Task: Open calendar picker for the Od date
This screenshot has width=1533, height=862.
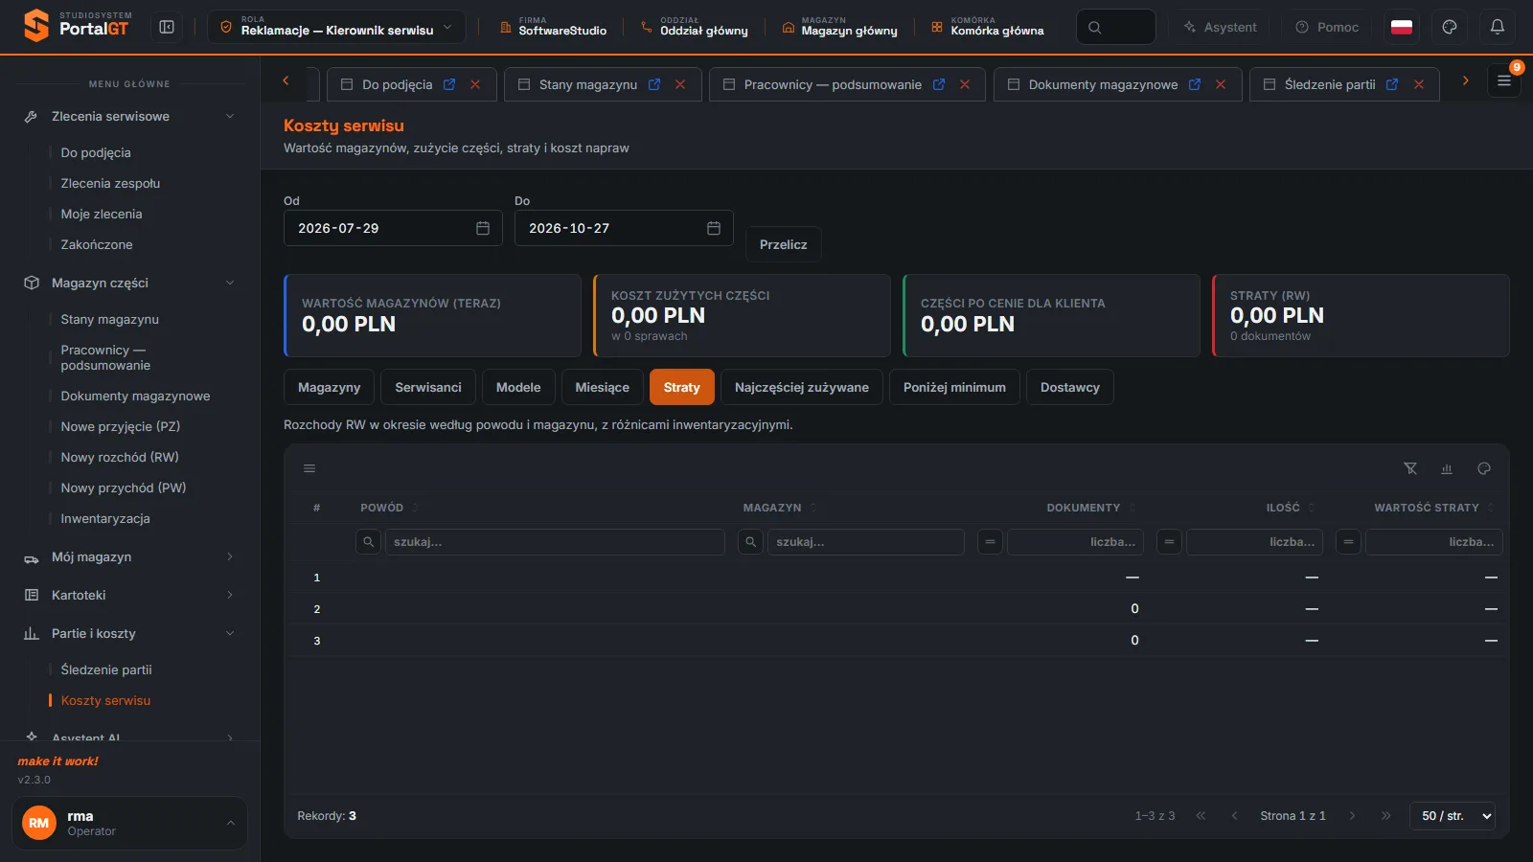Action: [x=483, y=228]
